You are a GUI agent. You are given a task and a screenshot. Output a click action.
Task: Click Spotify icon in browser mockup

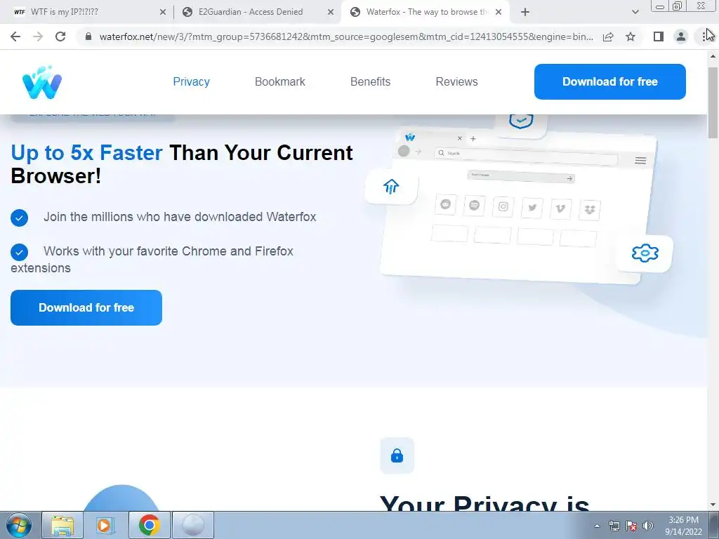(x=474, y=206)
